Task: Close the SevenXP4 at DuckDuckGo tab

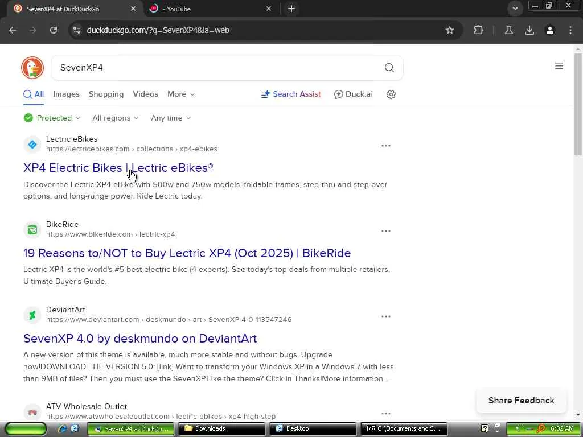Action: click(133, 9)
